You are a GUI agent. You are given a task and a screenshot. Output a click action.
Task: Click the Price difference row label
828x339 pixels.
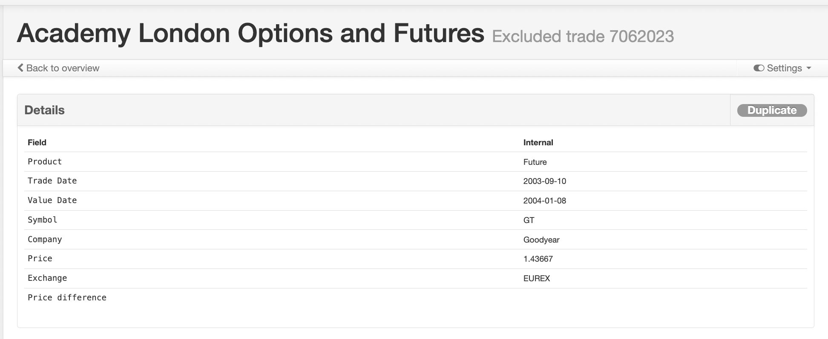[67, 297]
